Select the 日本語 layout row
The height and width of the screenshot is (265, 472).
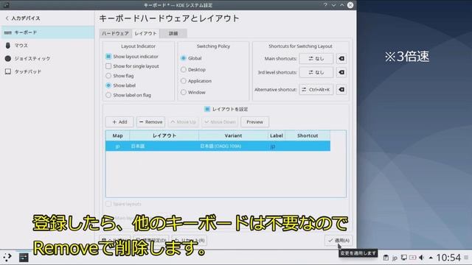[218, 146]
